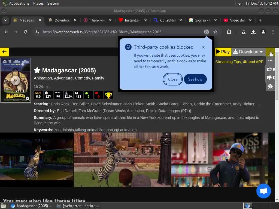Open the Places menu

pyautogui.click(x=38, y=3)
